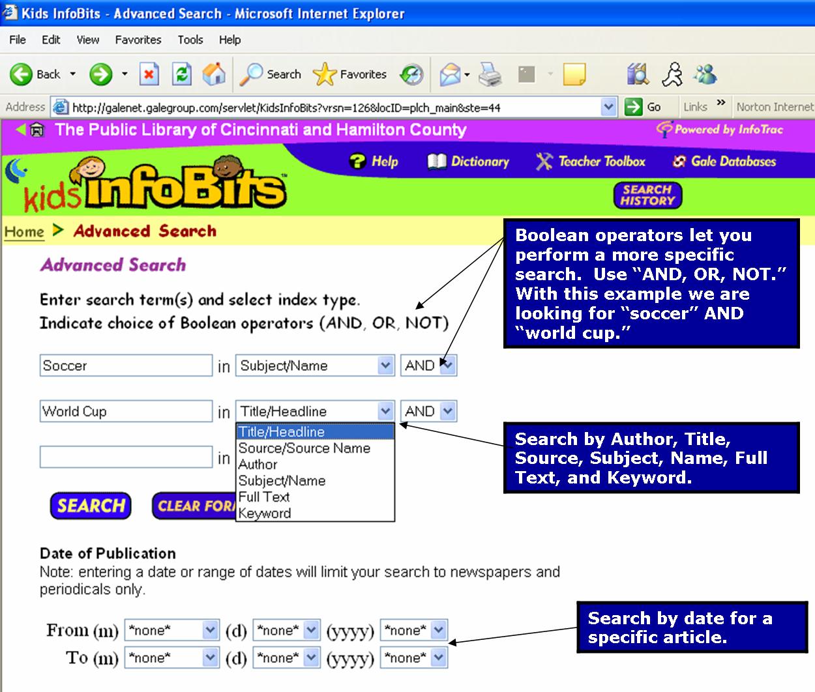Click the World Cup search term field
The width and height of the screenshot is (815, 692).
pos(126,411)
